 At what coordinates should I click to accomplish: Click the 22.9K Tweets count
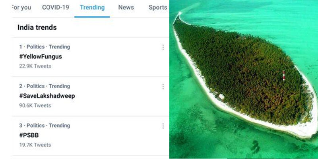[35, 66]
